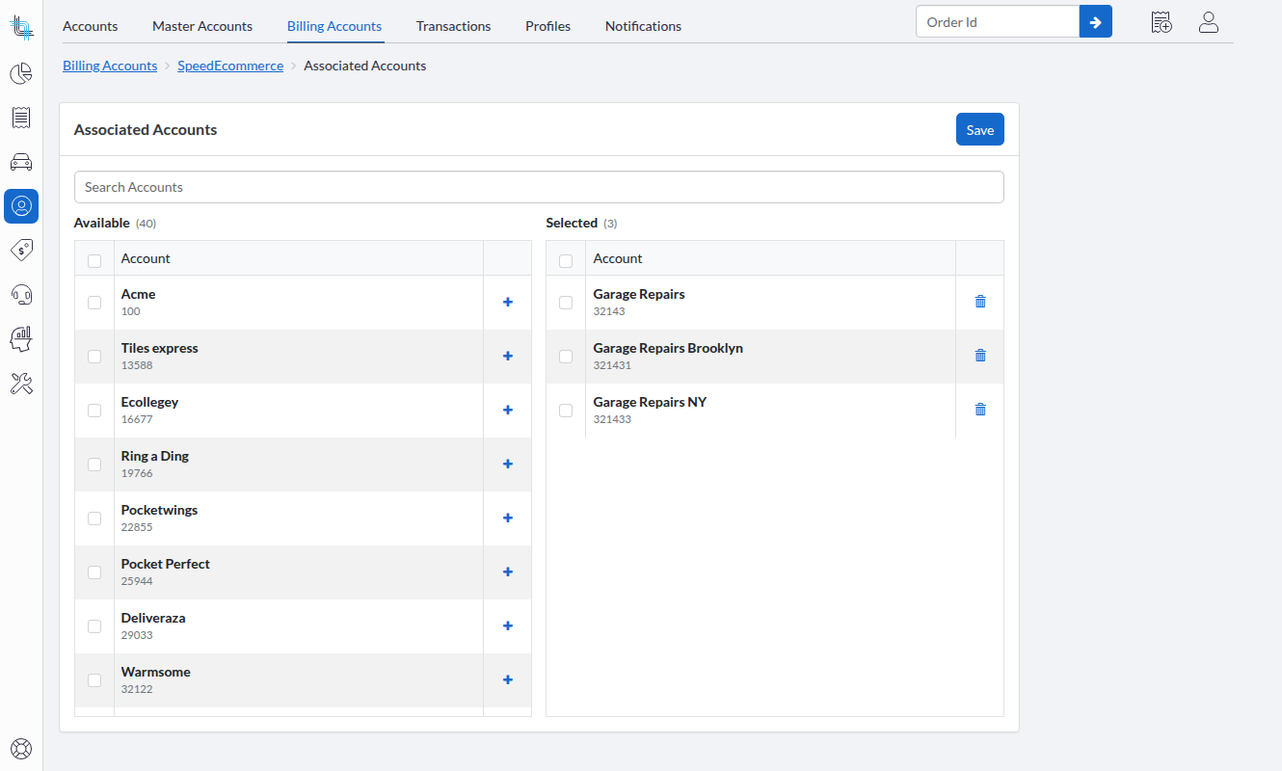This screenshot has width=1282, height=771.
Task: Switch to the Transactions tab
Action: tap(453, 26)
